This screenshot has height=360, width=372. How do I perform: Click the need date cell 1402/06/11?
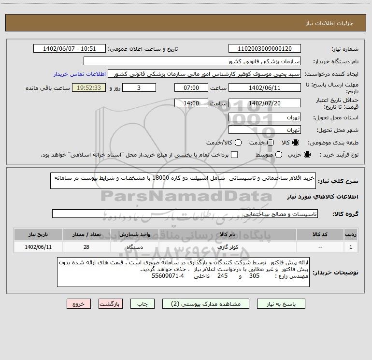pyautogui.click(x=38, y=247)
